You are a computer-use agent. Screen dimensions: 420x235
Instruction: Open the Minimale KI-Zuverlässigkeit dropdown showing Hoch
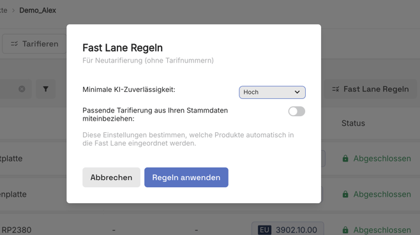pos(272,92)
